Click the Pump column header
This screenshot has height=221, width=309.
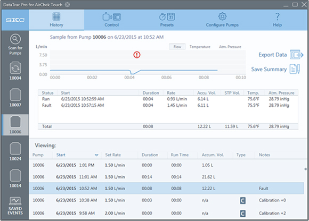pyautogui.click(x=38, y=155)
